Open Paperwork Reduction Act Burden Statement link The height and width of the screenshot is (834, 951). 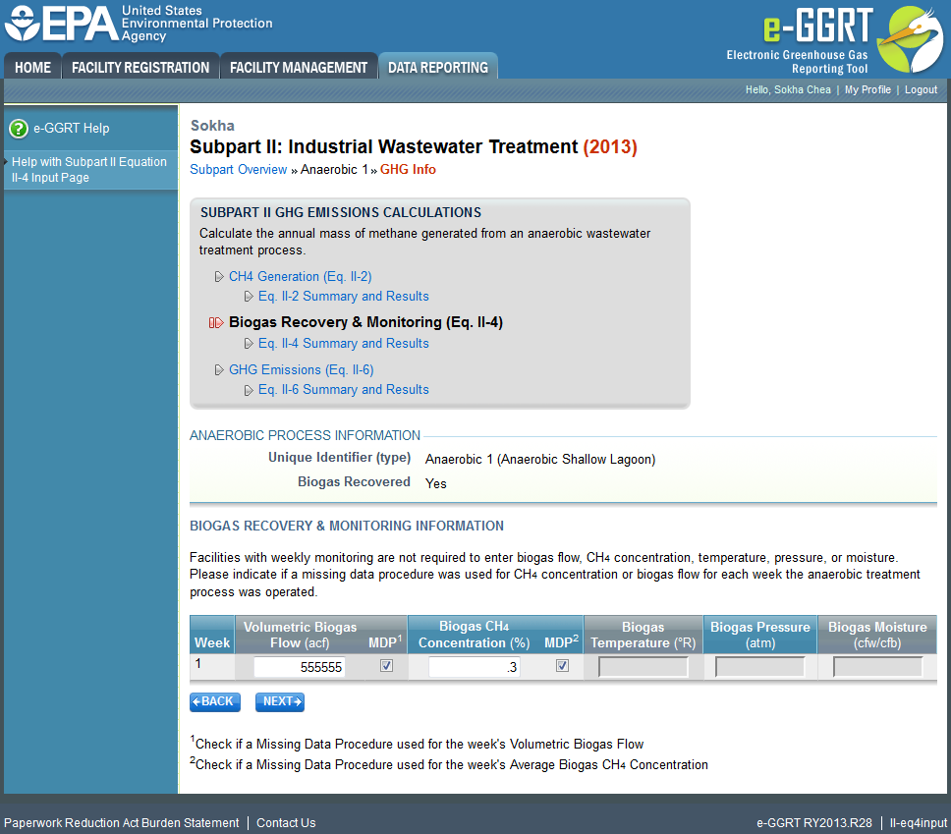[x=121, y=823]
